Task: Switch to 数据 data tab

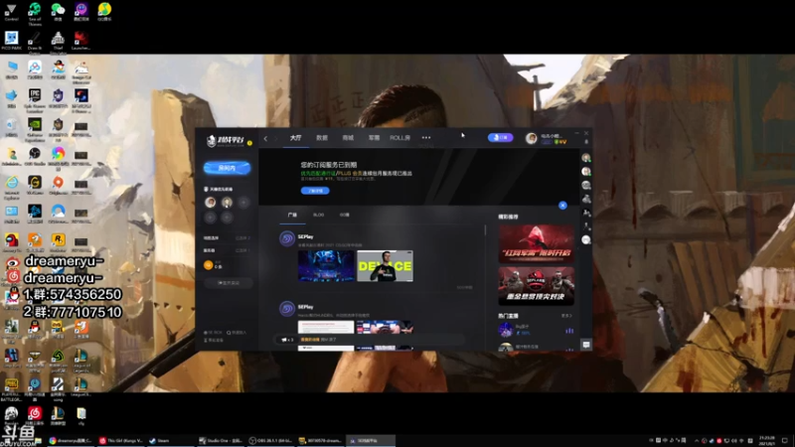Action: 322,138
